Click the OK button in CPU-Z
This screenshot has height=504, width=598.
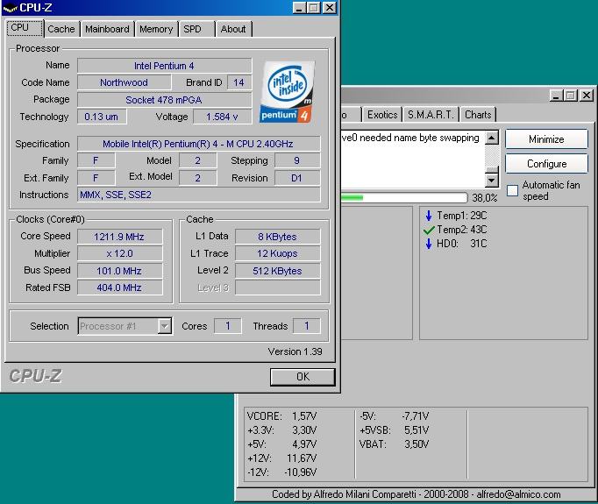point(303,377)
